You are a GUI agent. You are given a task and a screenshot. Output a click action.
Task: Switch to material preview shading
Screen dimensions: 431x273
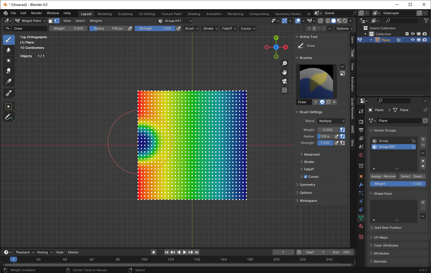tap(339, 21)
